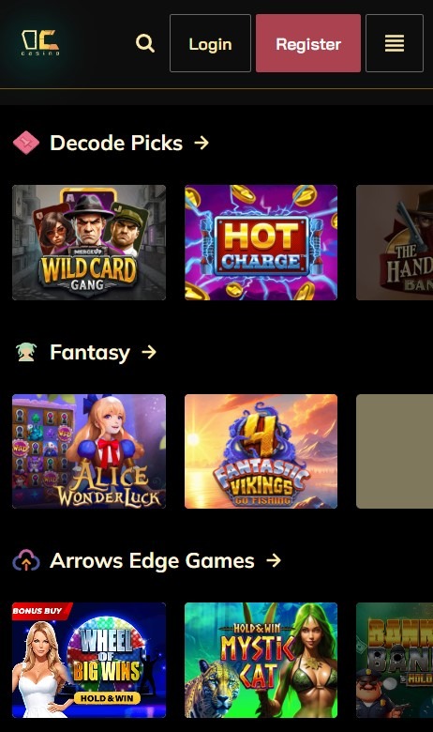Expand Decode Picks with the arrow
This screenshot has width=433, height=732.
coord(202,143)
